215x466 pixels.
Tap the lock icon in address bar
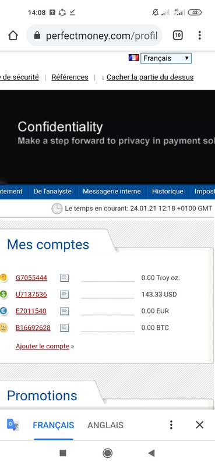coord(37,36)
